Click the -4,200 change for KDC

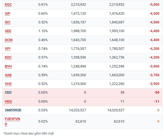pos(154,58)
